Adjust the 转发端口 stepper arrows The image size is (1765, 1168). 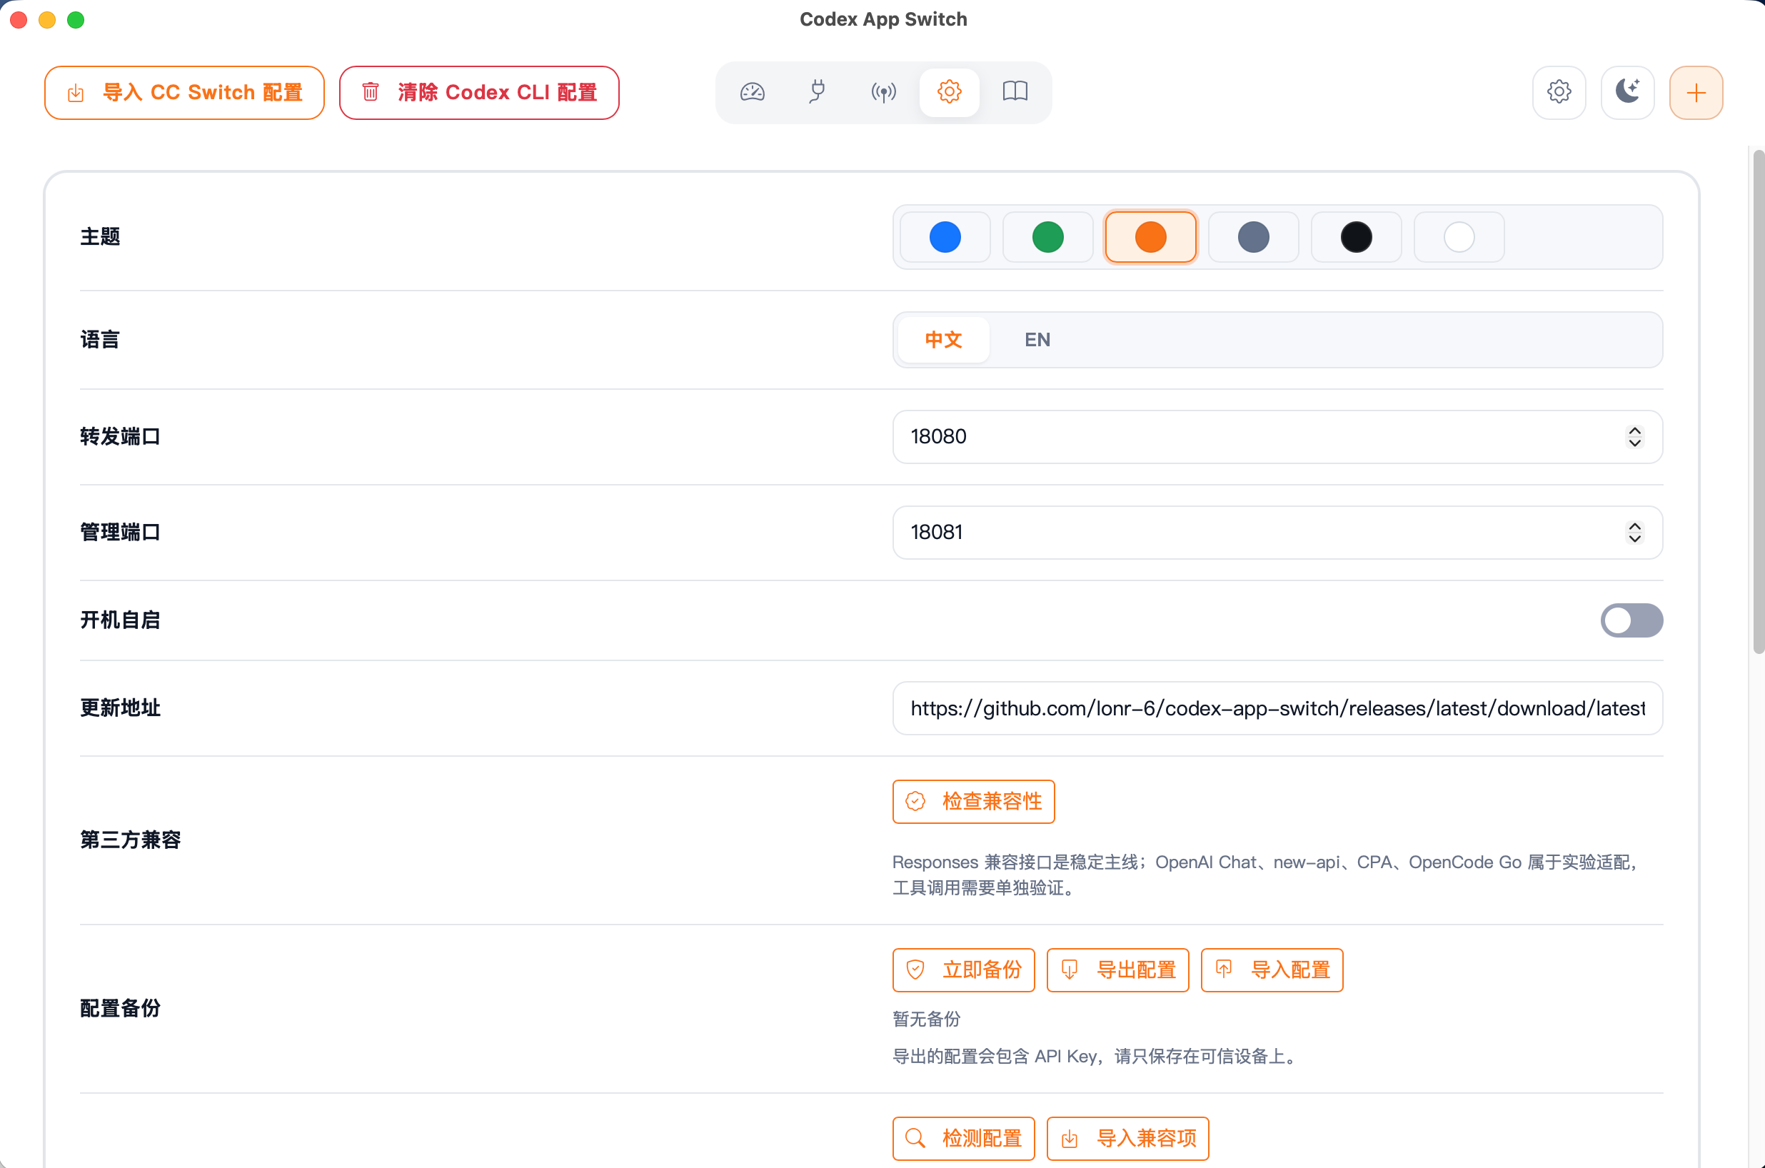coord(1634,436)
